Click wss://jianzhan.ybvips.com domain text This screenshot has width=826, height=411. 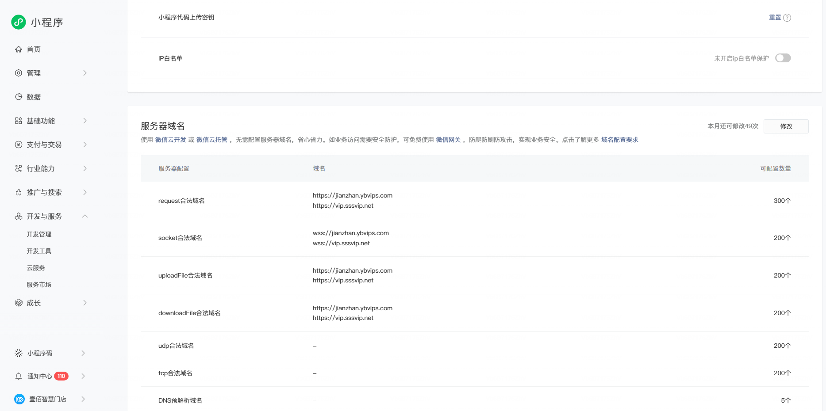(x=351, y=233)
